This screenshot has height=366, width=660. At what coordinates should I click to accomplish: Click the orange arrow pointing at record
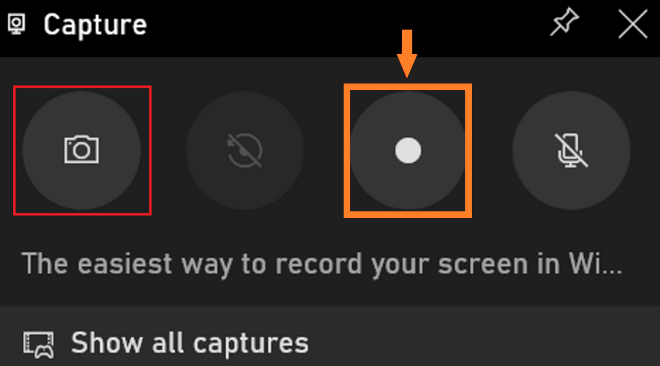click(x=407, y=53)
